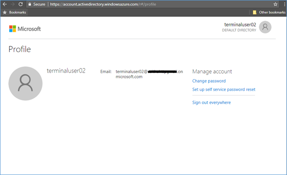Click Set up self service password reset
287x175 pixels.
coord(224,90)
